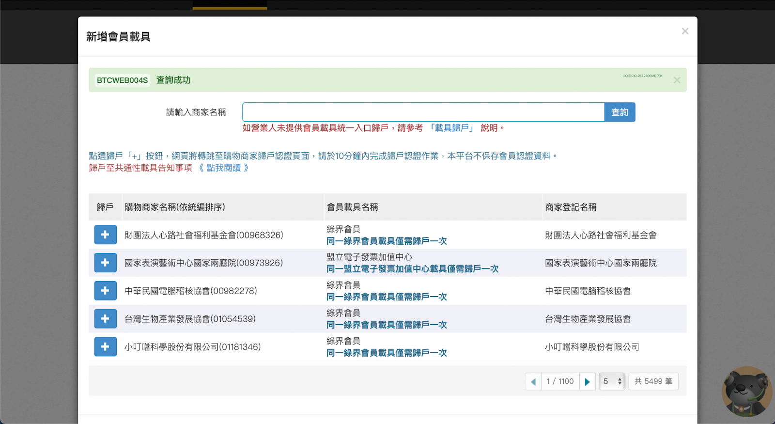Click the total count 共 5499 筆

click(x=653, y=381)
